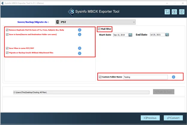The image size is (187, 125).
Task: Toggle Save Mbox in same PST/OST checkbox
Action: [x=7, y=48]
